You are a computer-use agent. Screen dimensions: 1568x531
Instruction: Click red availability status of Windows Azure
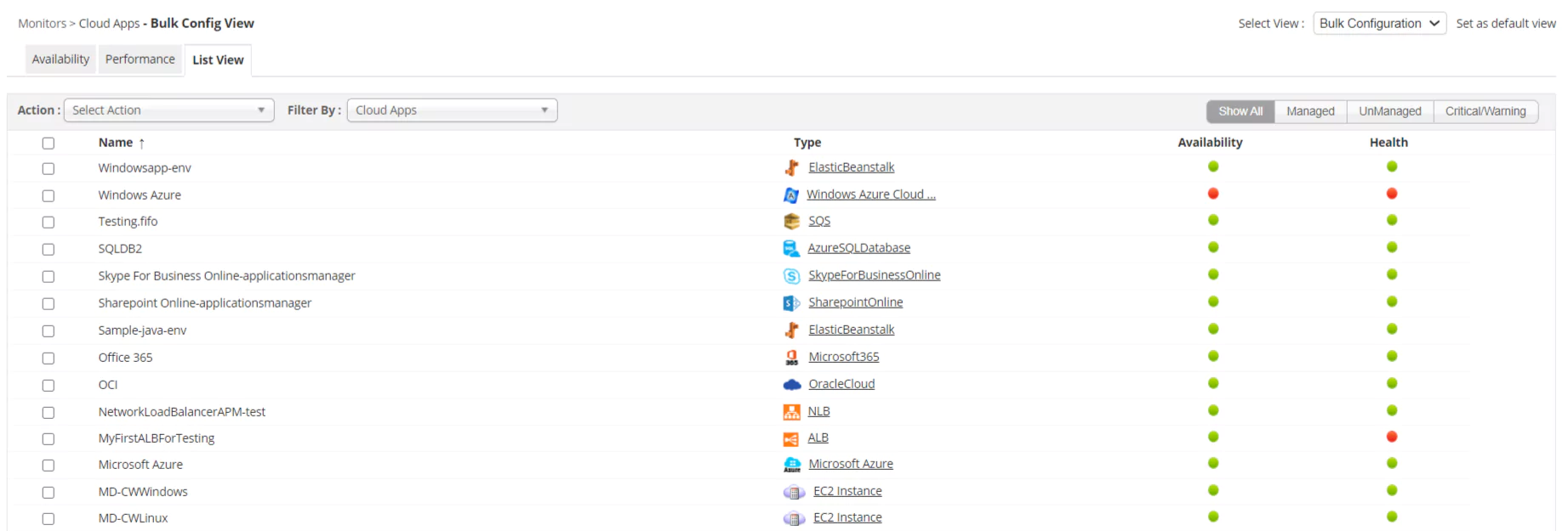click(1212, 194)
